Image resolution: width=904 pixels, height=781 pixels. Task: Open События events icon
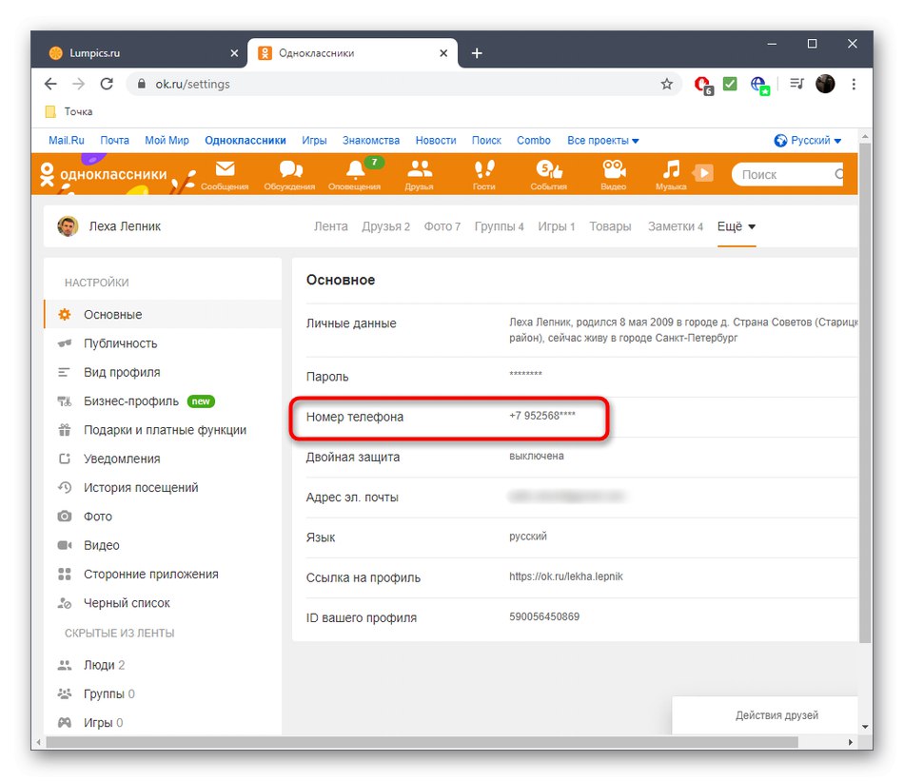tap(548, 174)
